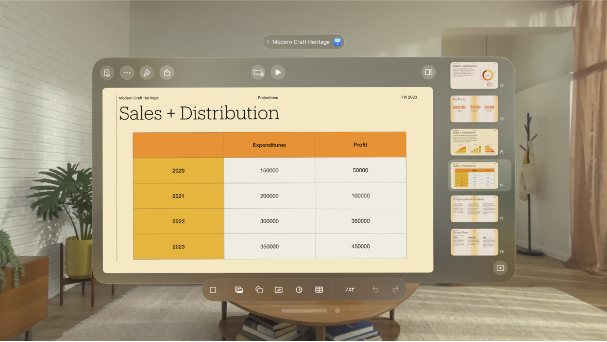
Task: Select the Key Points slide thumbnail
Action: click(x=474, y=109)
